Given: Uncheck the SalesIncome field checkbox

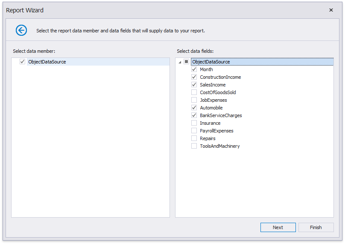Looking at the screenshot, I should 194,85.
